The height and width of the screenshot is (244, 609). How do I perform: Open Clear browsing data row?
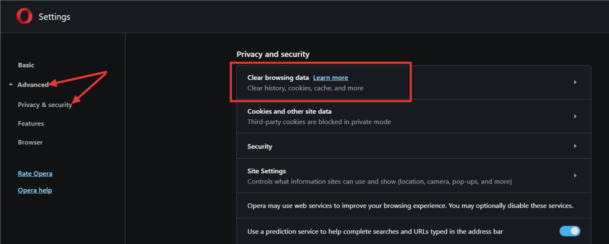point(414,83)
